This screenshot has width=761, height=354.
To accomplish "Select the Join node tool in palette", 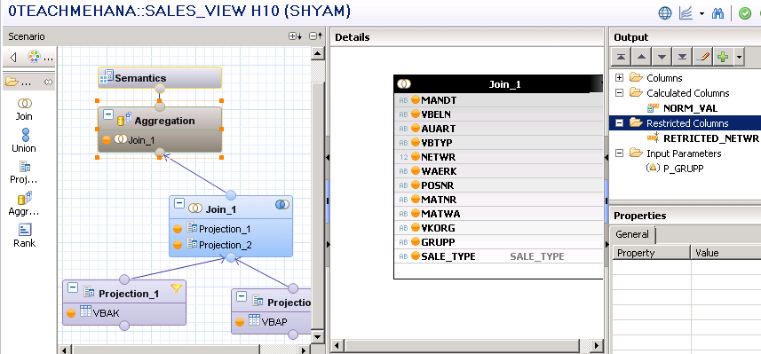I will pos(24,109).
